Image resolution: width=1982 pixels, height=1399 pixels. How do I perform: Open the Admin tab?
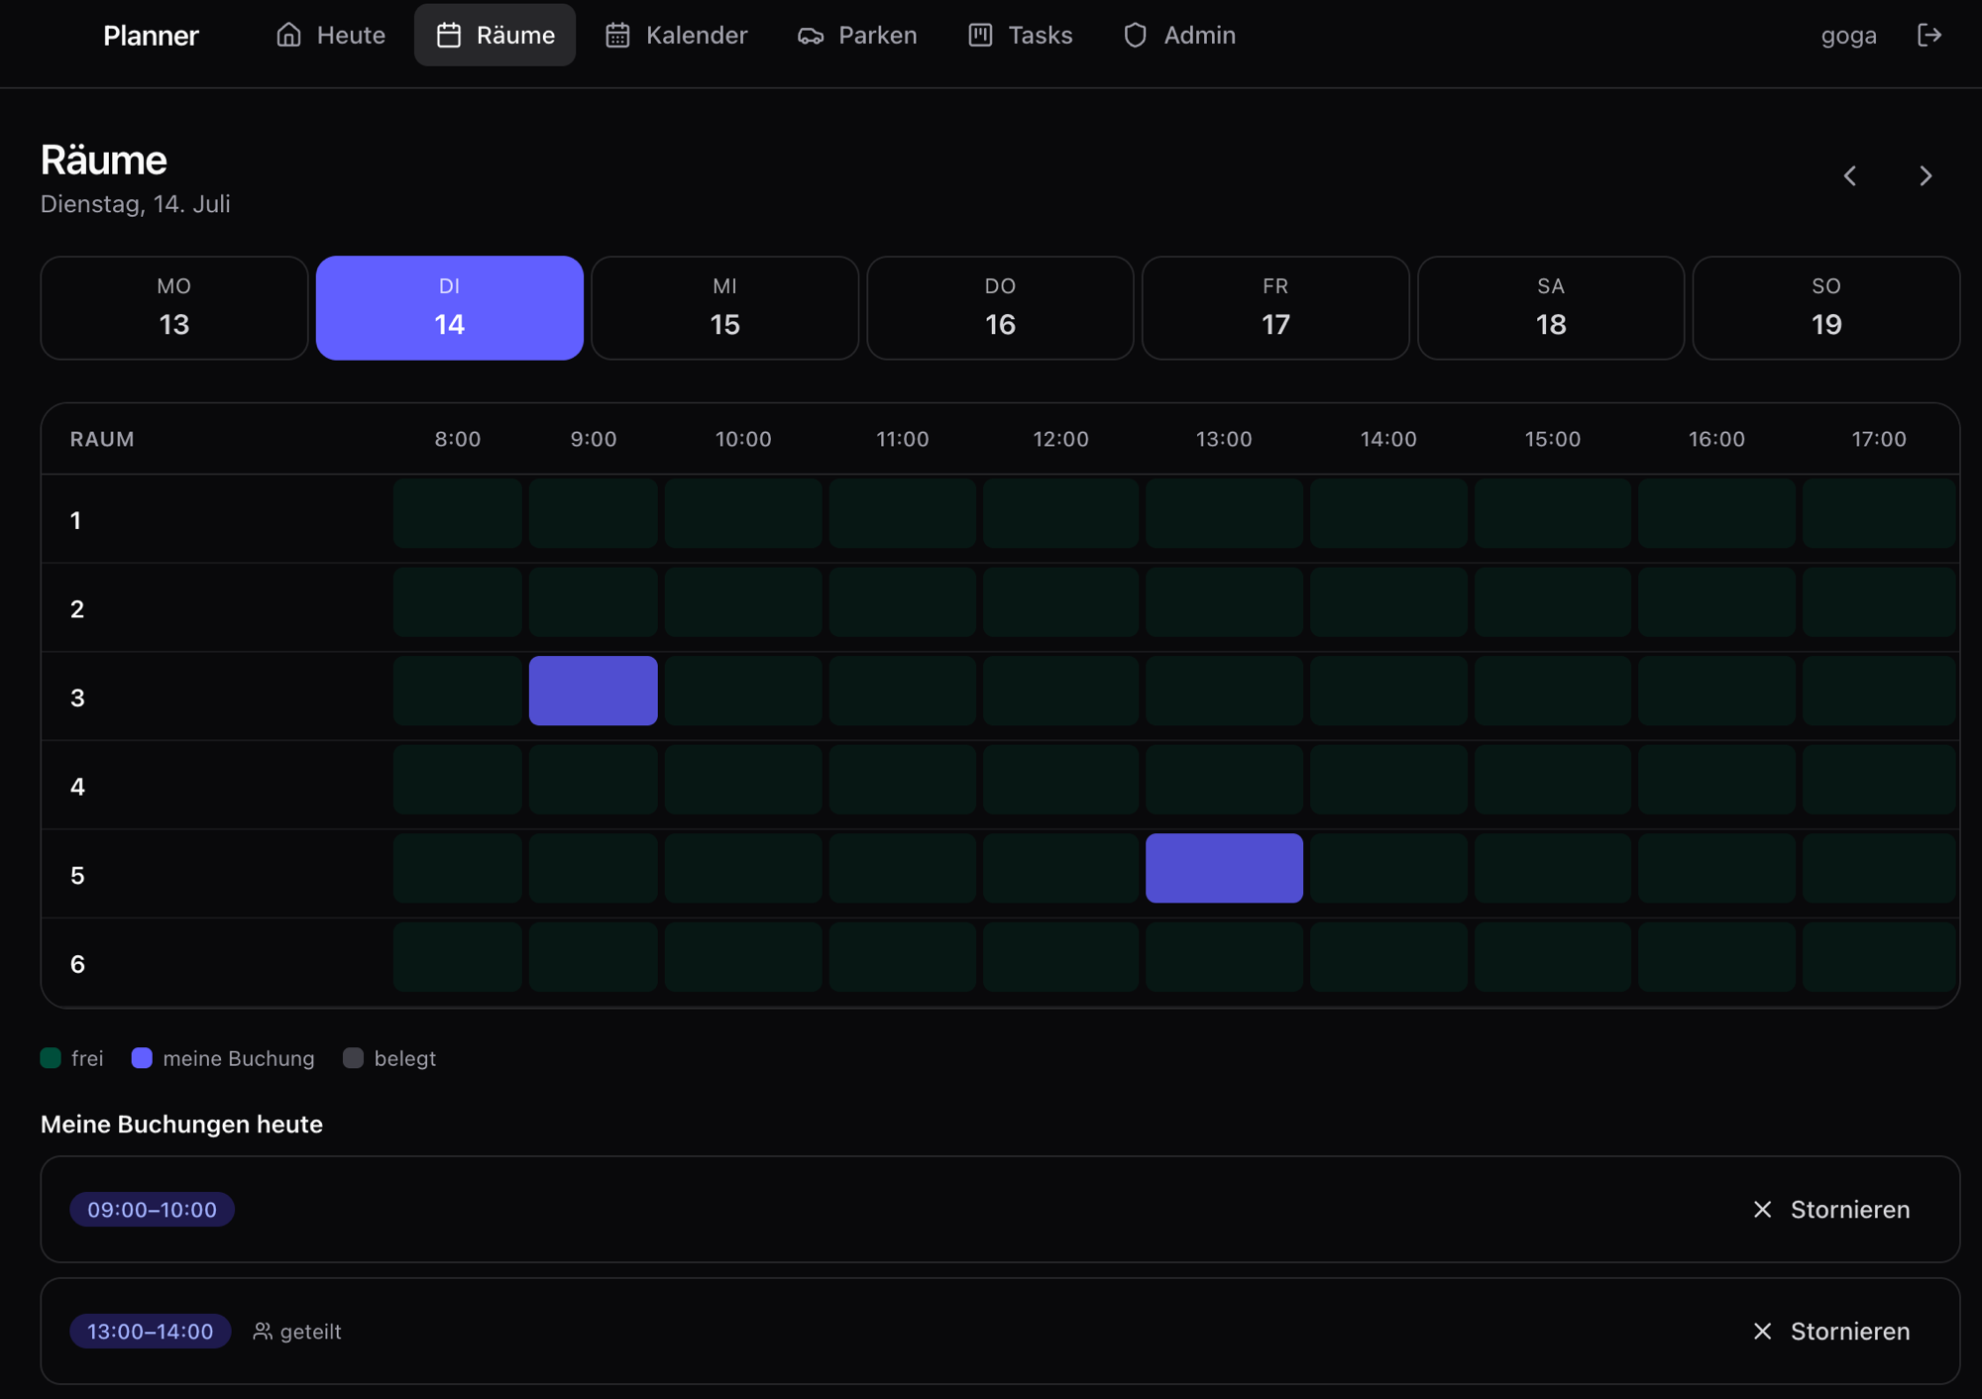coord(1179,36)
